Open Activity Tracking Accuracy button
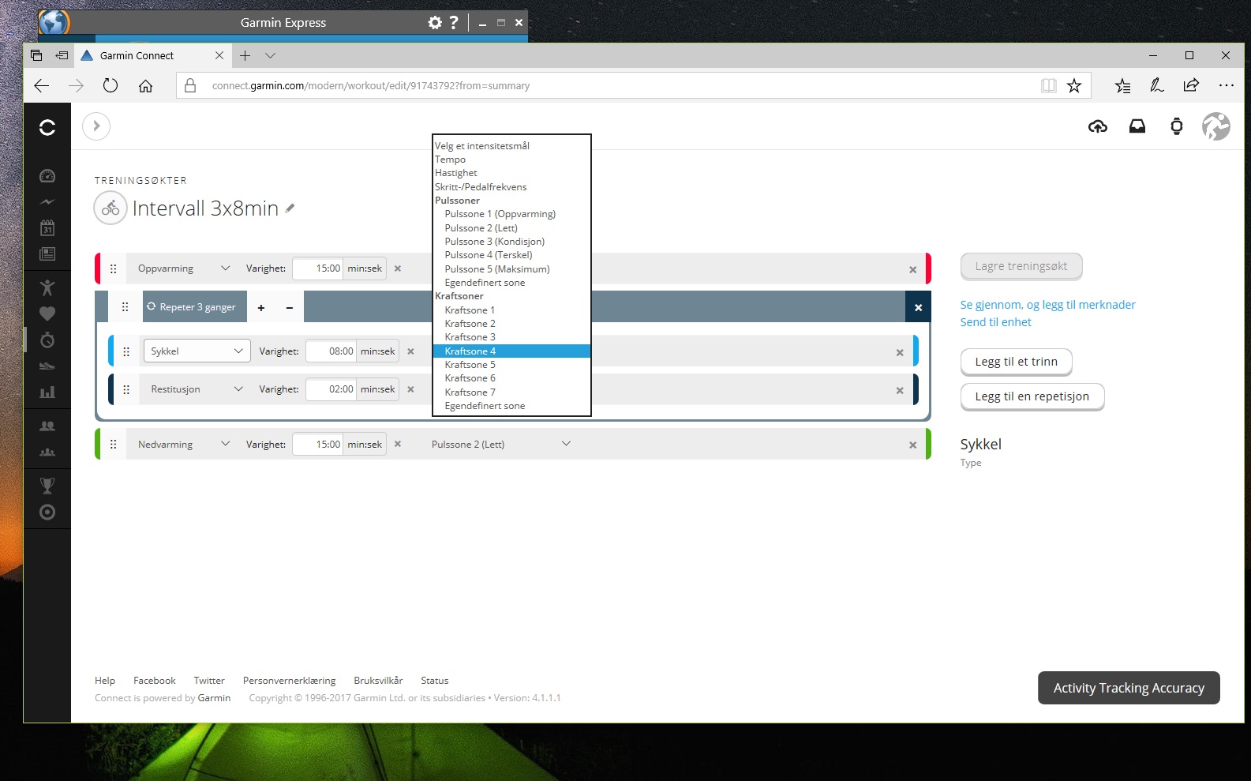Viewport: 1251px width, 781px height. click(1129, 688)
